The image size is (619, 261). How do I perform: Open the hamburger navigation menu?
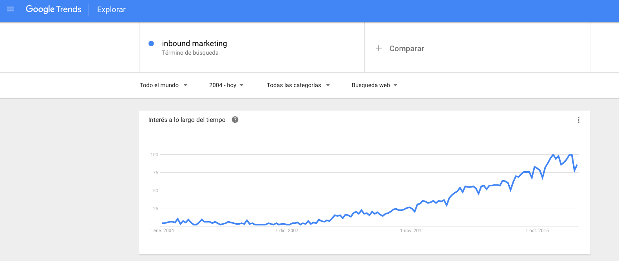tap(10, 9)
